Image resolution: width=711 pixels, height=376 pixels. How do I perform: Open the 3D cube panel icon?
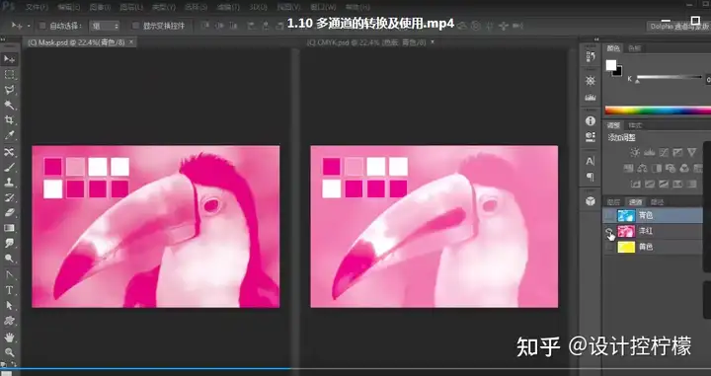(591, 201)
